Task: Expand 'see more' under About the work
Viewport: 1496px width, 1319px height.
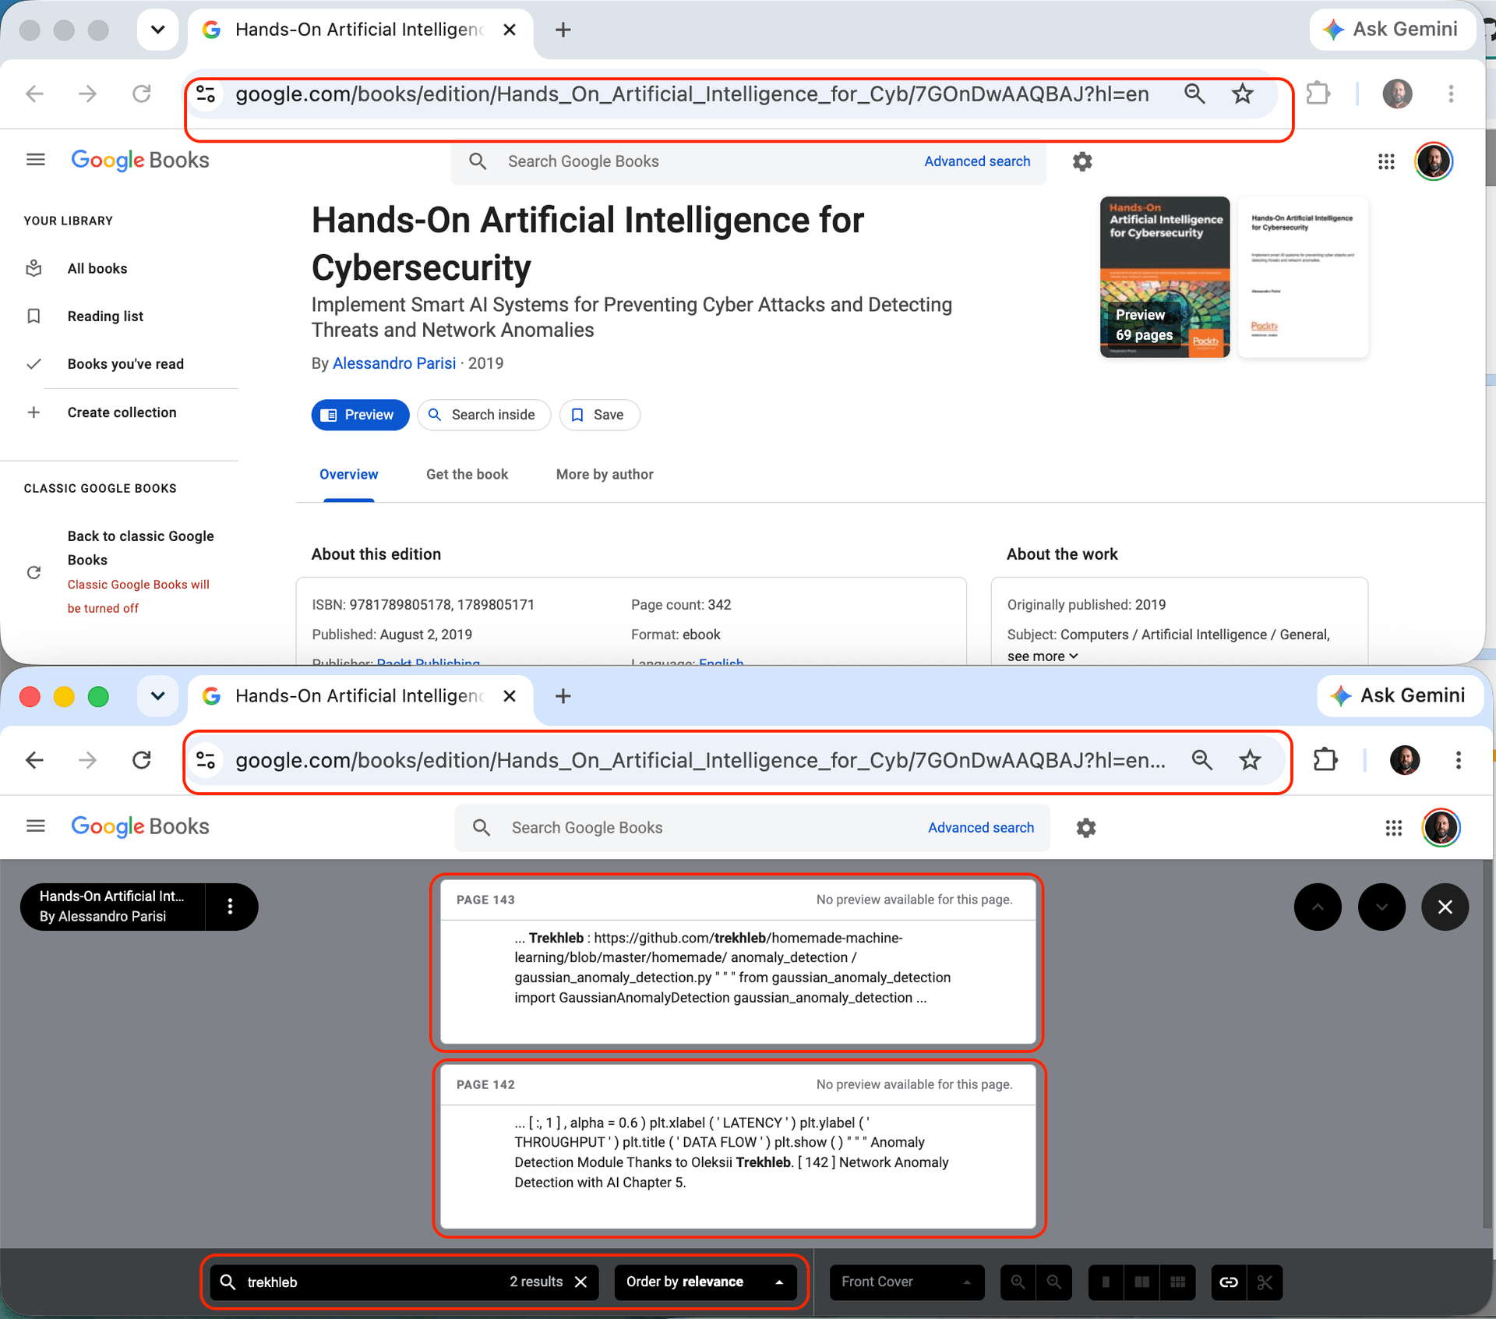Action: 1042,656
